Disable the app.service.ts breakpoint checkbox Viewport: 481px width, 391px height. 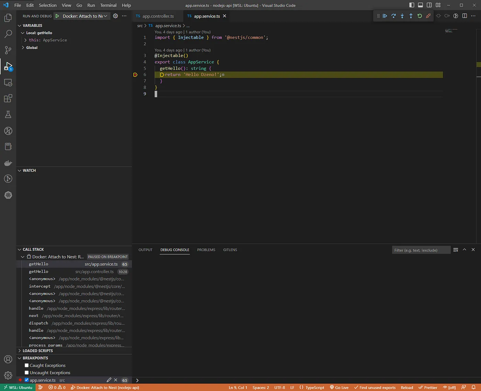(27, 380)
